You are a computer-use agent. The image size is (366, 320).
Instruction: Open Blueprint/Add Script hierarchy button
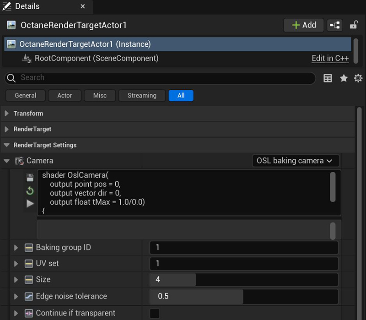(335, 25)
